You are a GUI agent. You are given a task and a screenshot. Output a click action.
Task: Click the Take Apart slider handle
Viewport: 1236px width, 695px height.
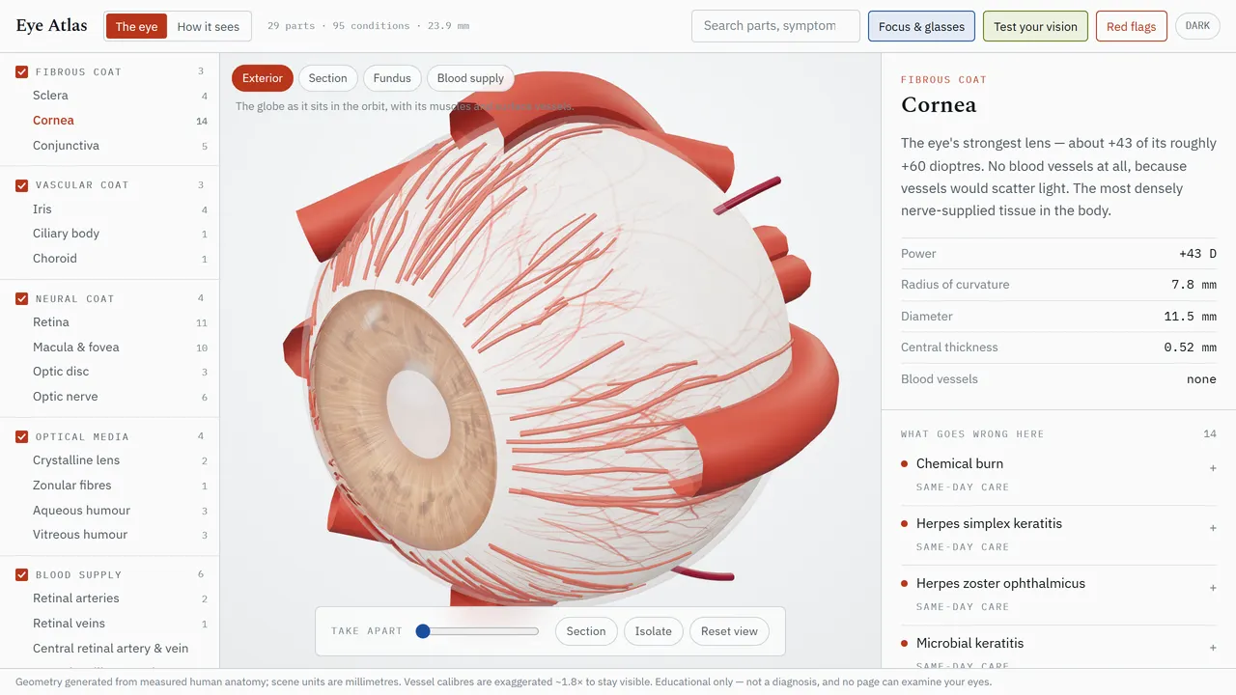tap(422, 631)
